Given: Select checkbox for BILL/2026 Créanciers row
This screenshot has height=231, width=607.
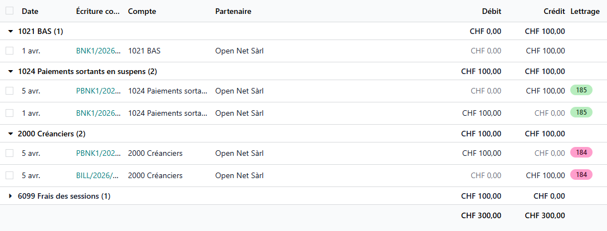Looking at the screenshot, I should [x=9, y=175].
